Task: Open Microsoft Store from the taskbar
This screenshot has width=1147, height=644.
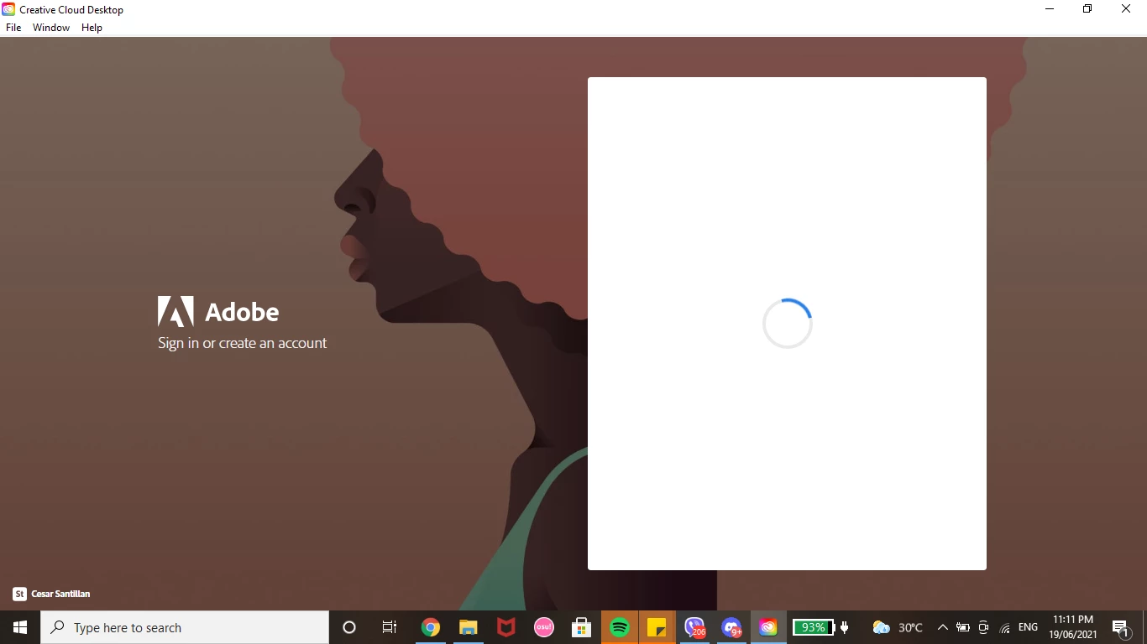Action: 580,627
